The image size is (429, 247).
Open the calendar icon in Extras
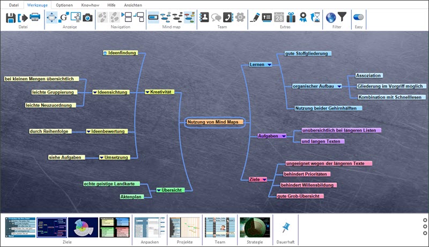(x=279, y=18)
